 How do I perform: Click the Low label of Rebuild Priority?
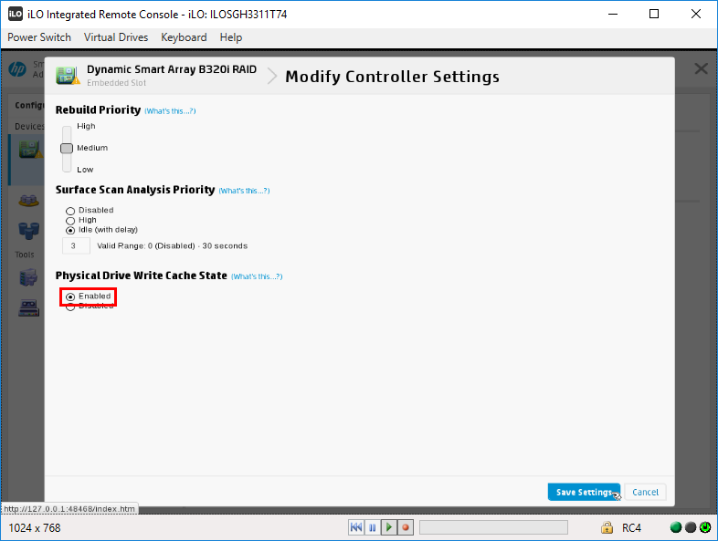click(x=85, y=170)
